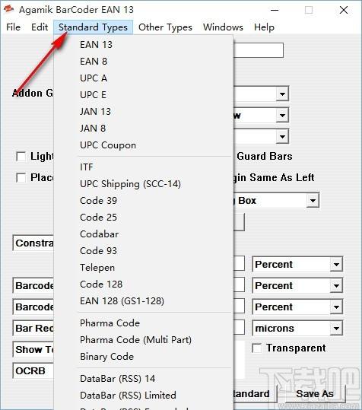
Task: Open the Windows menu
Action: click(223, 27)
